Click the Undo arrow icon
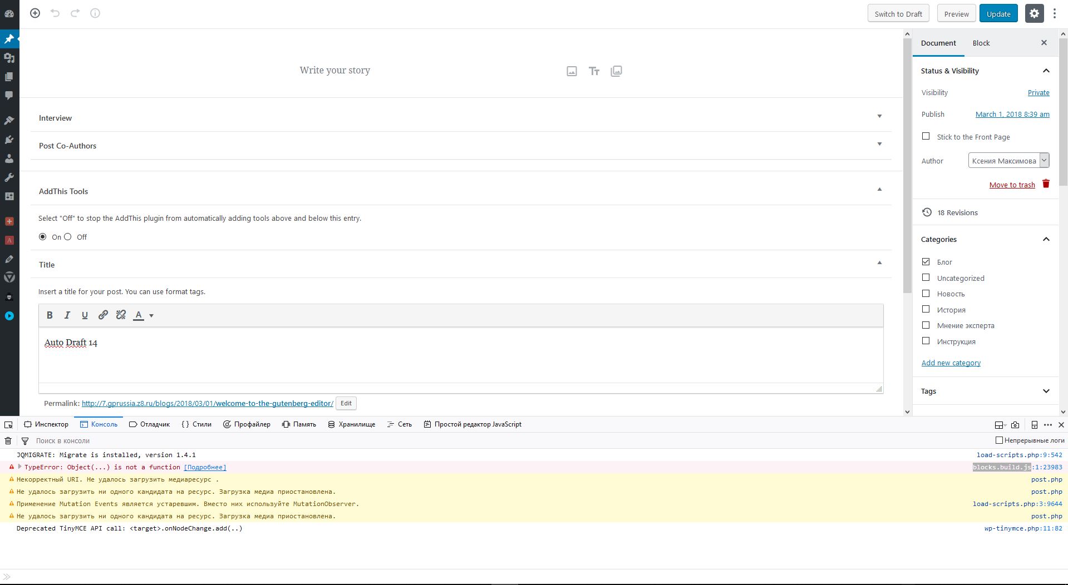The image size is (1068, 585). (55, 13)
